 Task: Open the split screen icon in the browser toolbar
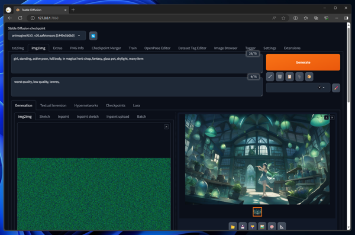(295, 18)
